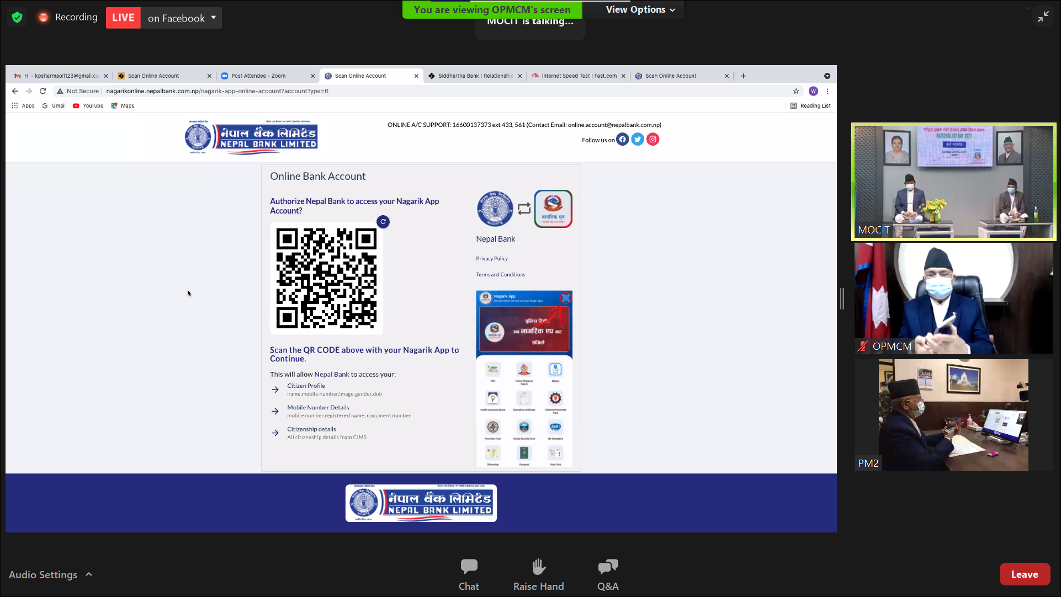Expand Audio Settings with the caret
Screen dimensions: 1061x597
pos(89,574)
